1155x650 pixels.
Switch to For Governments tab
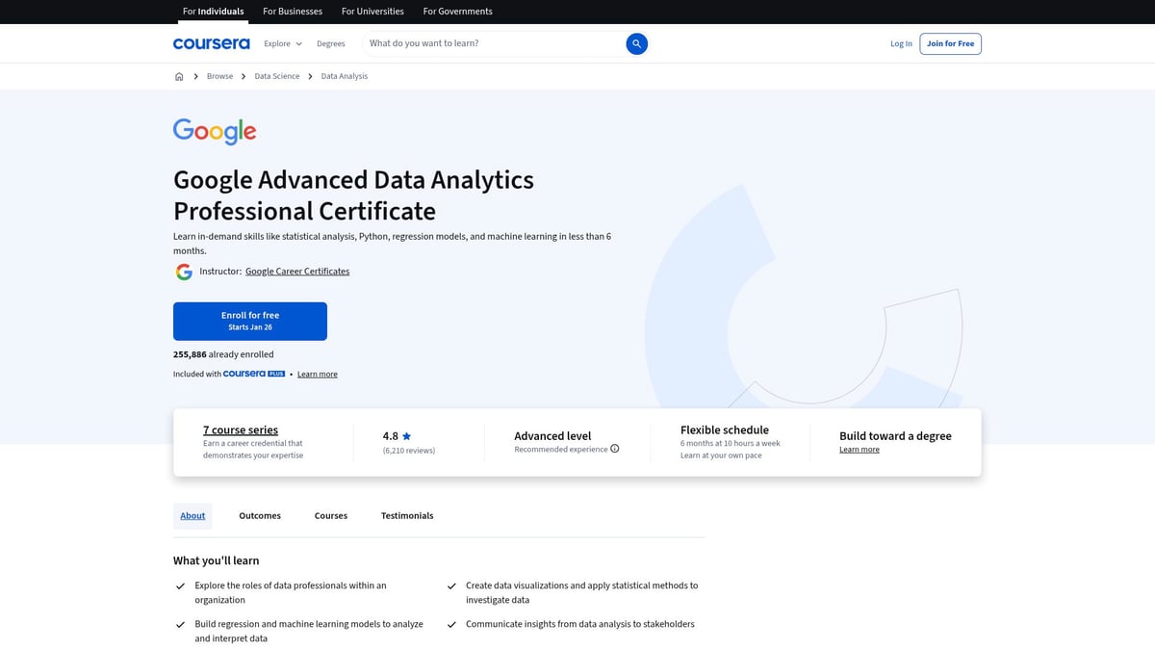click(x=458, y=12)
